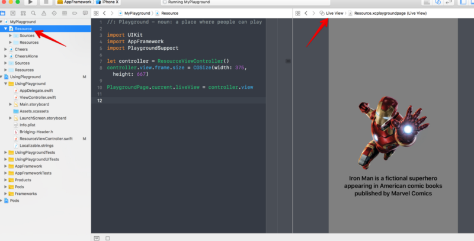The image size is (474, 241).
Task: Show the Breakpoint navigator icon
Action: pyautogui.click(x=75, y=13)
